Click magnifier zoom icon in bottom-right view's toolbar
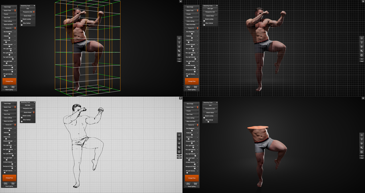This screenshot has height=193, width=365. [362, 148]
